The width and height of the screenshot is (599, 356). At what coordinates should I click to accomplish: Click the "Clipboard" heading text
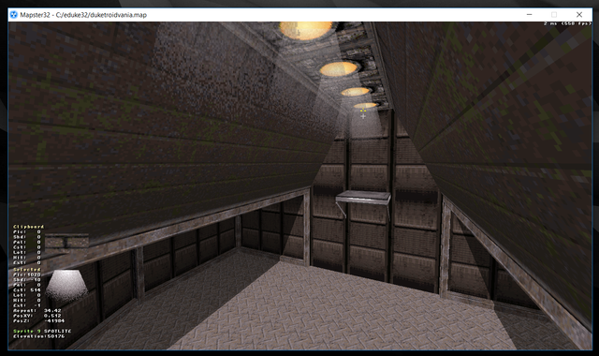(x=29, y=227)
